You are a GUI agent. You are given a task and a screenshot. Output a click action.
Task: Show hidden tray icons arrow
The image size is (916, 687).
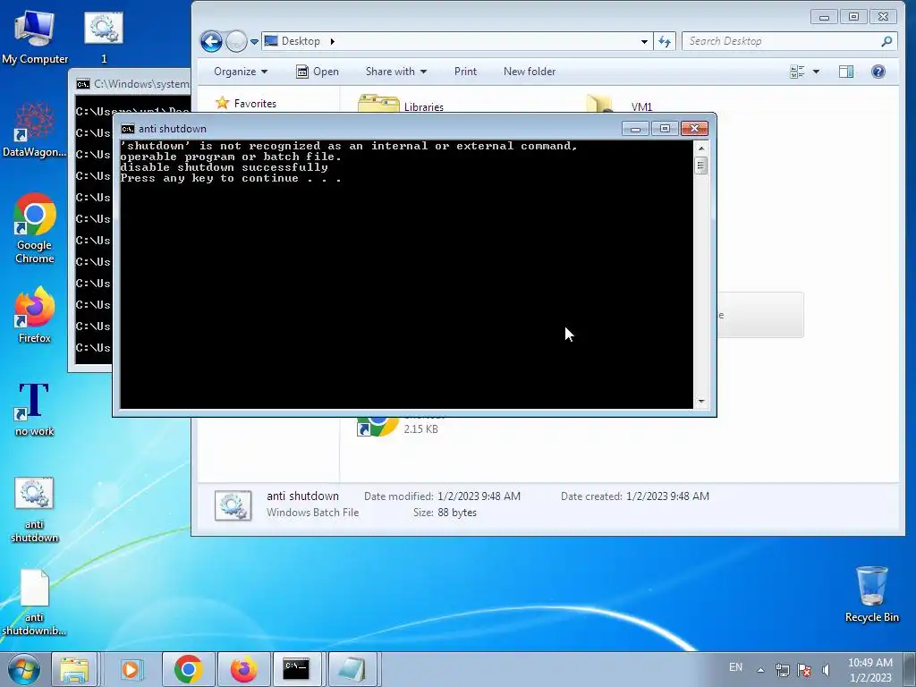pyautogui.click(x=760, y=670)
